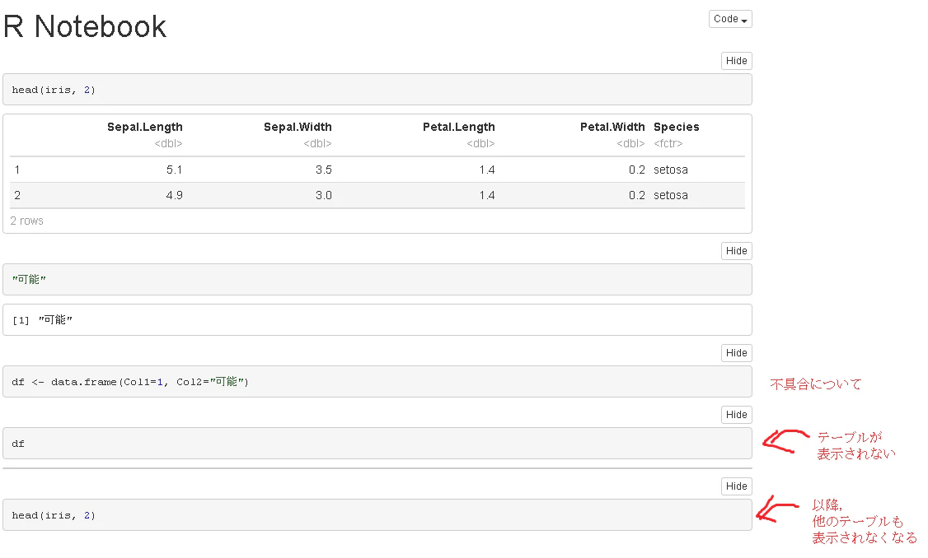The image size is (928, 558).
Task: Open the Code dropdown menu
Action: [730, 19]
